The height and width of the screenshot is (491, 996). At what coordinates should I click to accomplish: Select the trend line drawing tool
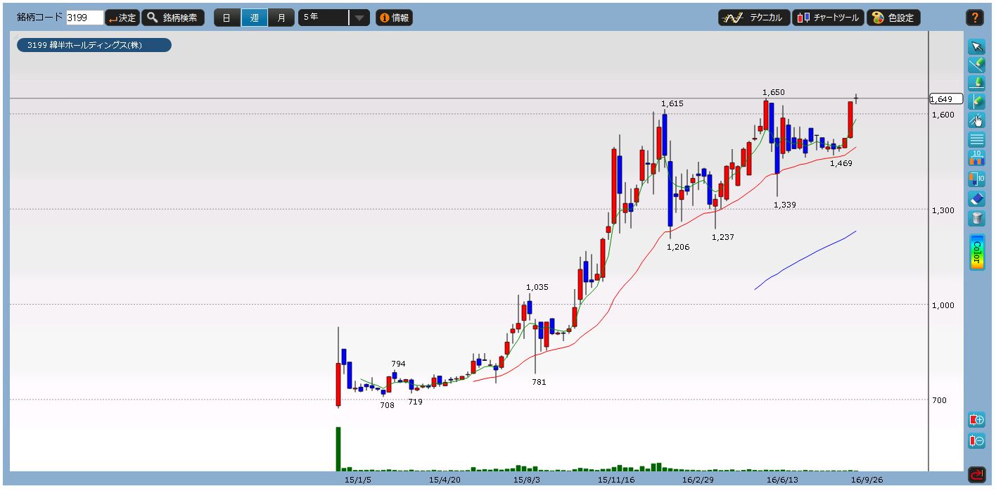[x=976, y=65]
